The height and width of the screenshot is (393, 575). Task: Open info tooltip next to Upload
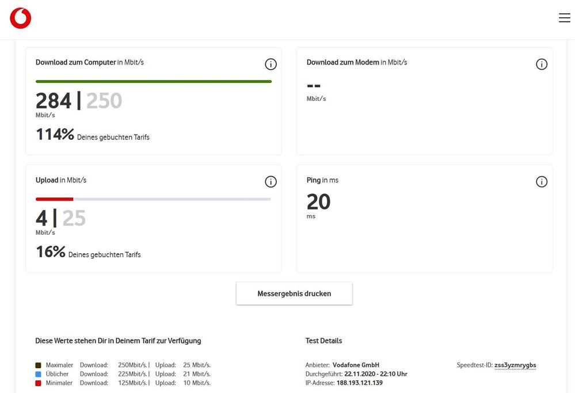click(271, 181)
